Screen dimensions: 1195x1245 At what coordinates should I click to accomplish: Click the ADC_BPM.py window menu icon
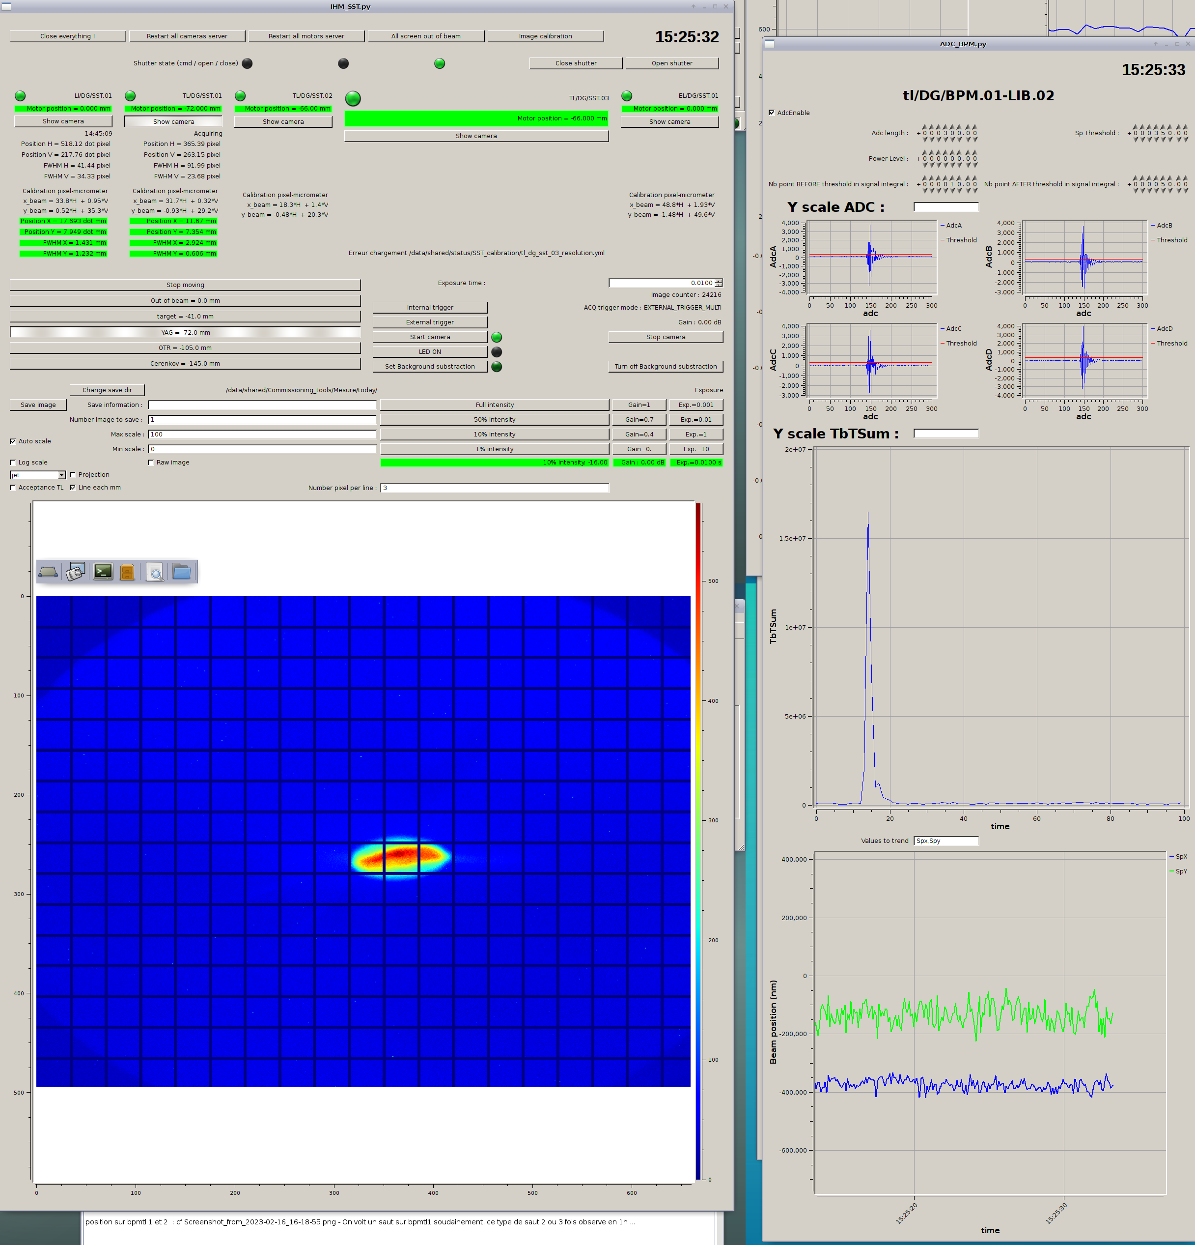coord(770,44)
